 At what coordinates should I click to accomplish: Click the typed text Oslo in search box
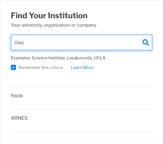(19, 43)
